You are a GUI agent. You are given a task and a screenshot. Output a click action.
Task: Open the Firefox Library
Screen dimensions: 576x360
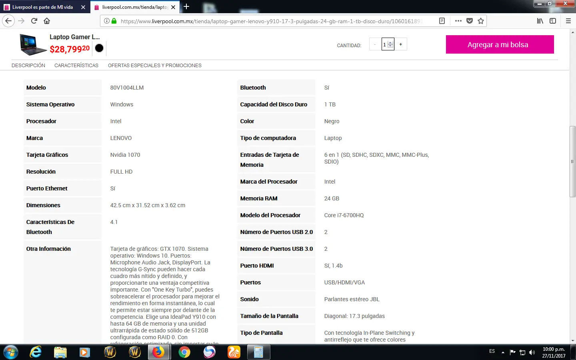tap(540, 21)
